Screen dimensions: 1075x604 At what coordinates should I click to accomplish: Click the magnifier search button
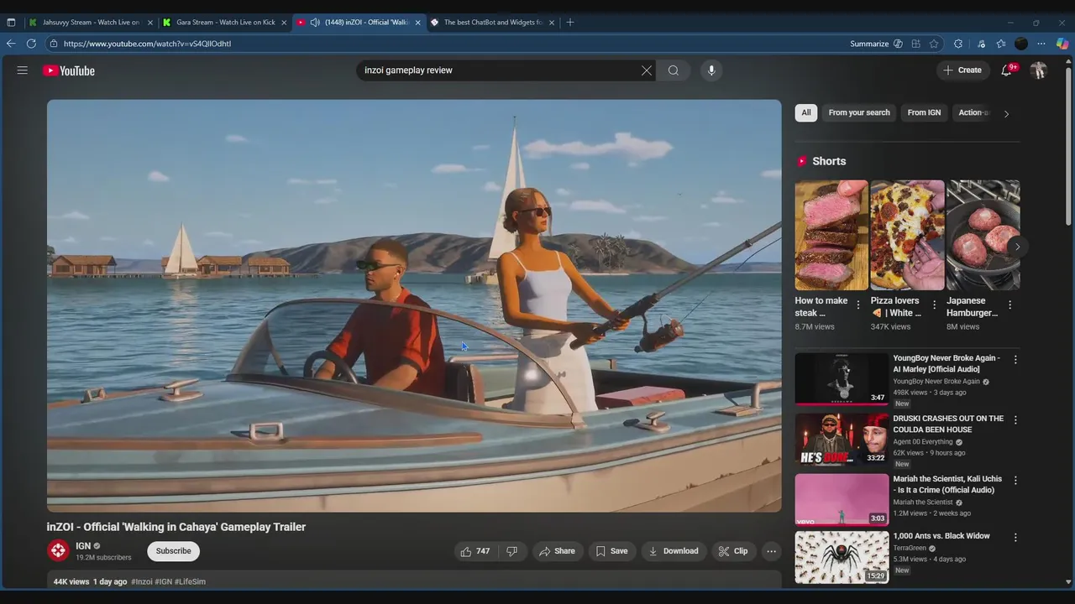pyautogui.click(x=674, y=70)
